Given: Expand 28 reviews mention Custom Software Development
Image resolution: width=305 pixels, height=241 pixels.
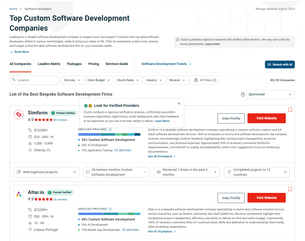Looking at the screenshot, I should (116, 172).
